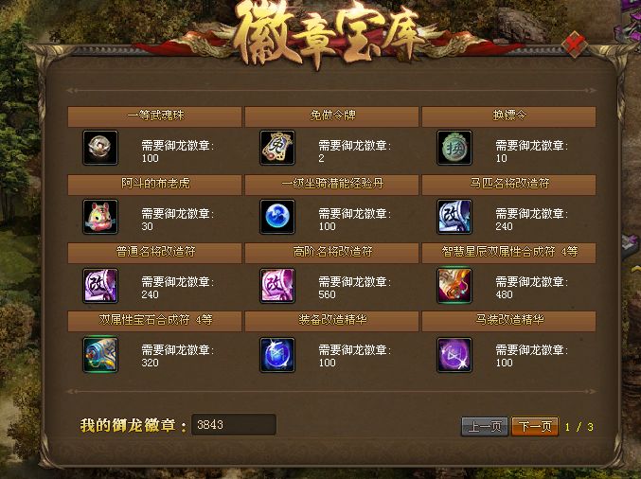This screenshot has height=479, width=641.
Task: Choose the purple 普通名将改造符 icon
Action: click(100, 285)
